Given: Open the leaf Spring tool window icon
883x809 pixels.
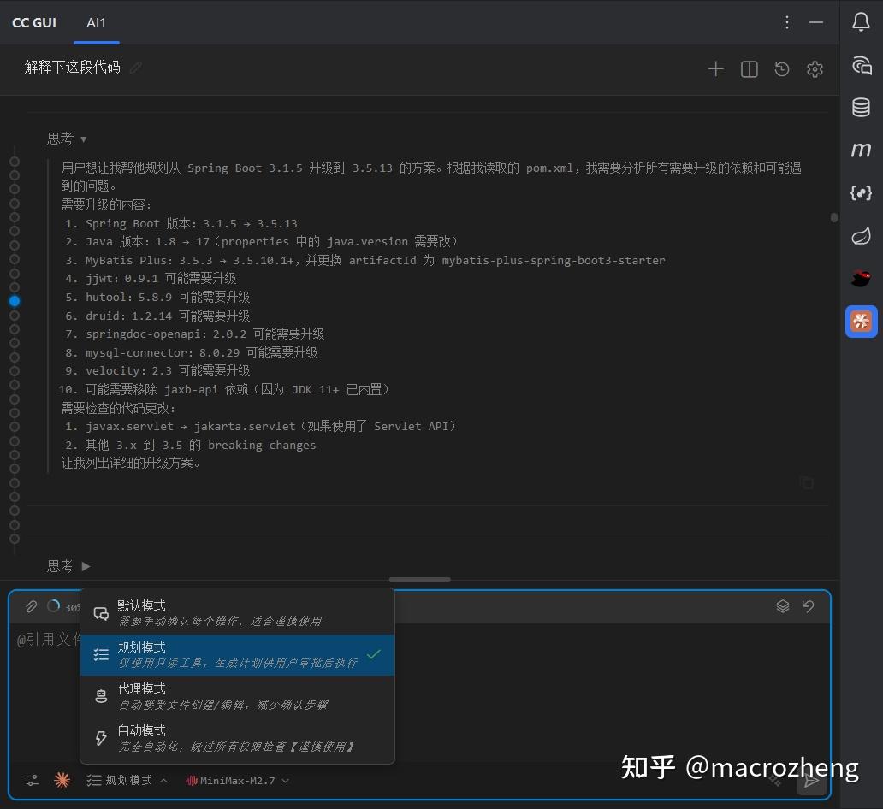Looking at the screenshot, I should pyautogui.click(x=861, y=235).
